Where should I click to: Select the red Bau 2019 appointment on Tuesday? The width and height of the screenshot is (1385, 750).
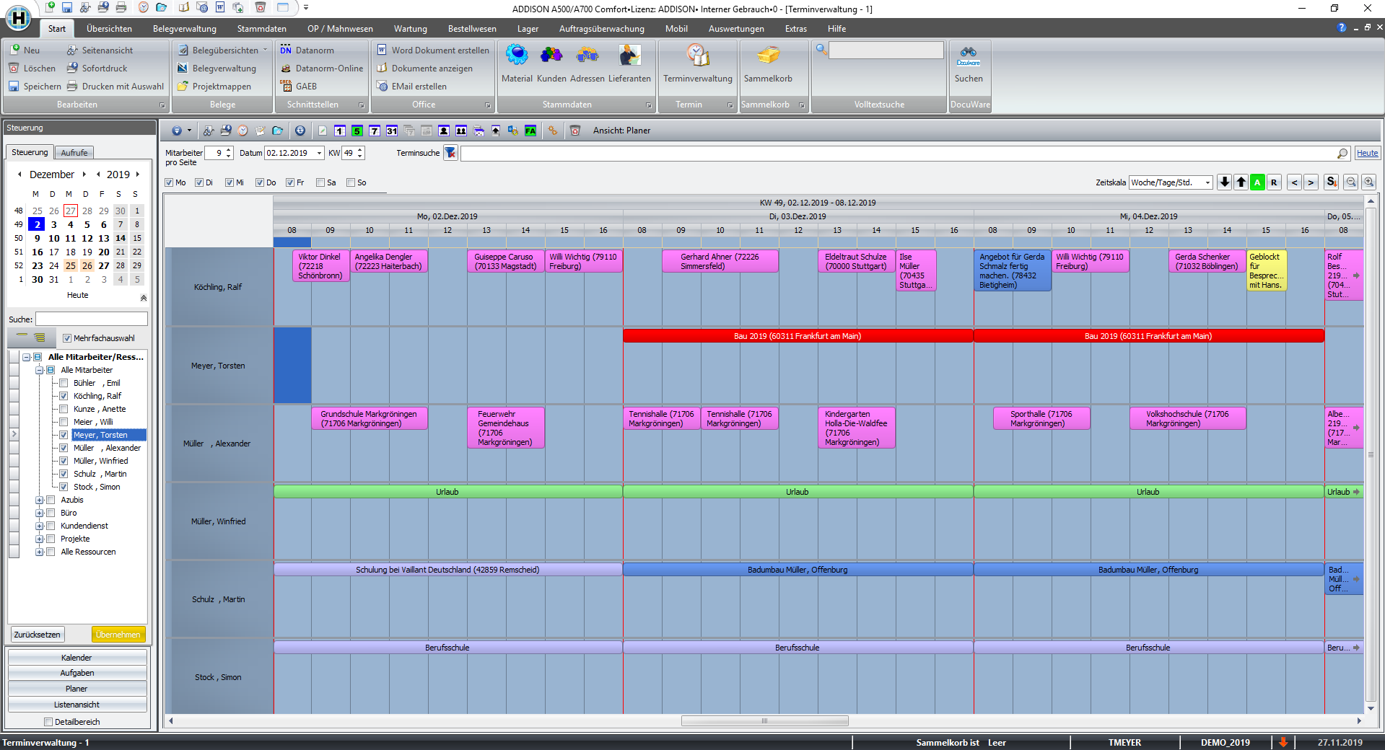(798, 336)
